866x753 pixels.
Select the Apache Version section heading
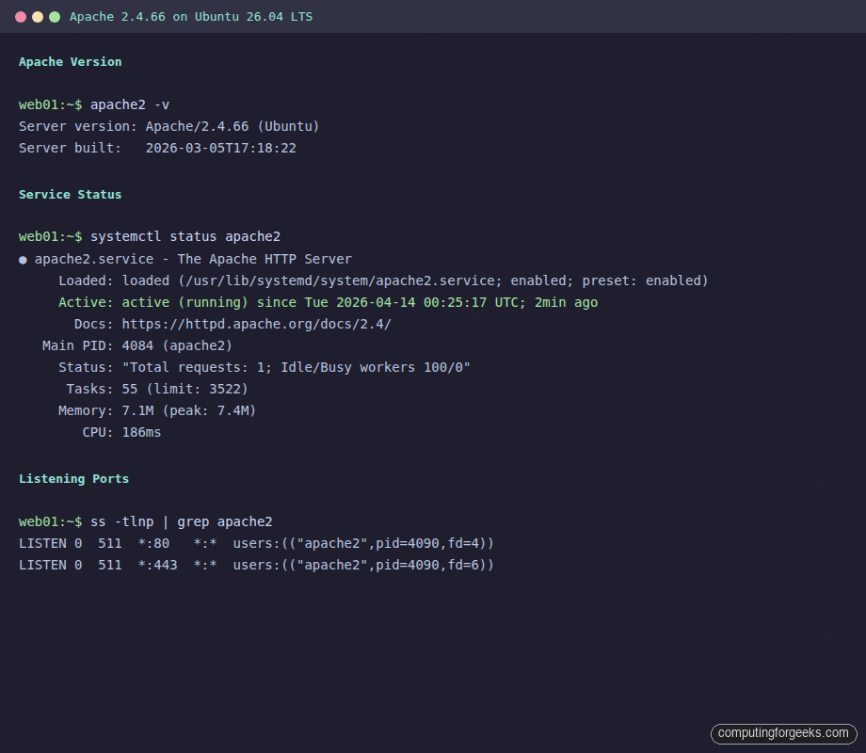coord(70,62)
